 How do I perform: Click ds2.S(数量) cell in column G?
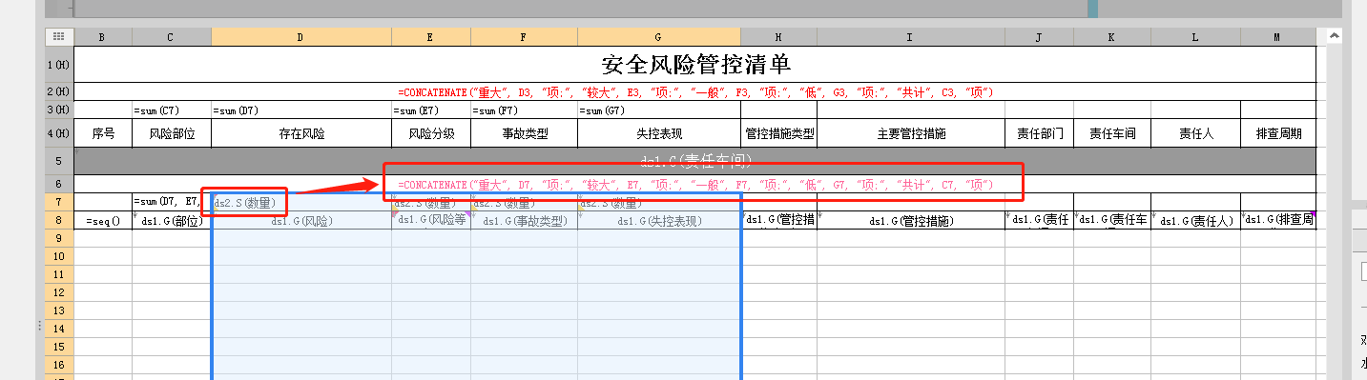[659, 202]
